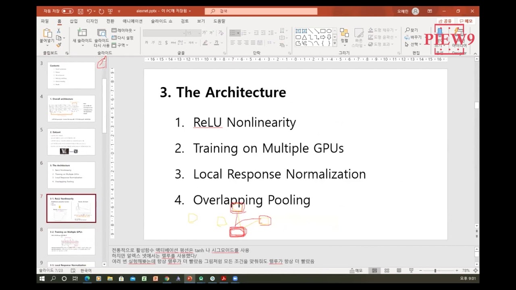Click 바꾸기 (Replace) in editing group
Viewport: 516px width, 290px height.
413,37
